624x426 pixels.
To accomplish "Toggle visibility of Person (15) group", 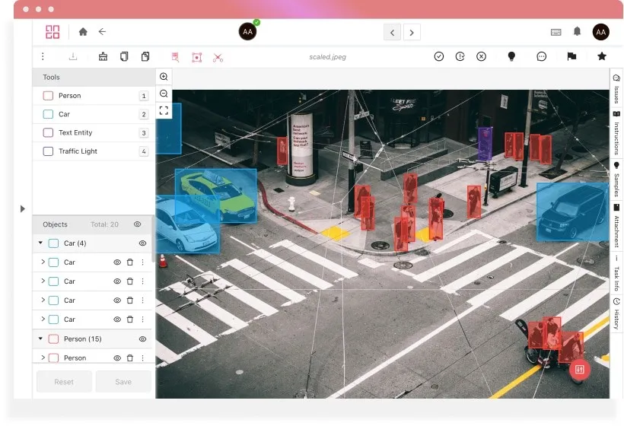I will [x=142, y=339].
